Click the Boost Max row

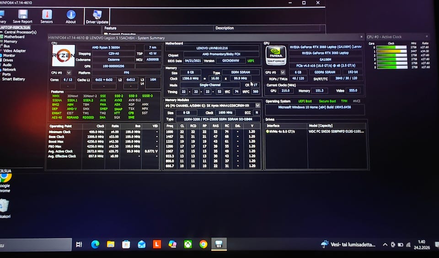pyautogui.click(x=103, y=142)
